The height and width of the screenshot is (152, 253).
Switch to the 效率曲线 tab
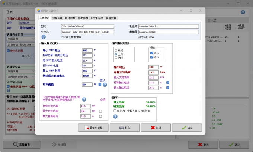57,18
